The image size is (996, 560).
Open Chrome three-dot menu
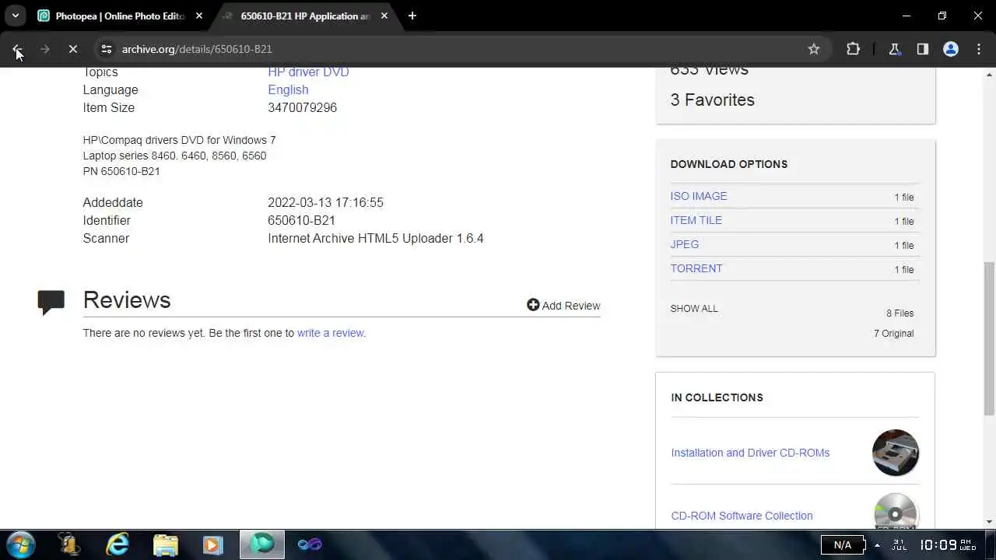[x=979, y=49]
